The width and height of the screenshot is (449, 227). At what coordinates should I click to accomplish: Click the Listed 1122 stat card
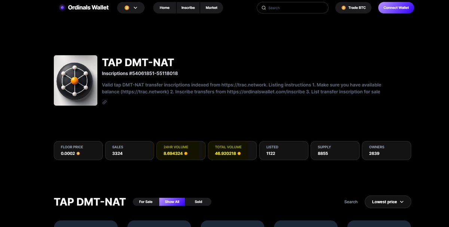pyautogui.click(x=284, y=150)
